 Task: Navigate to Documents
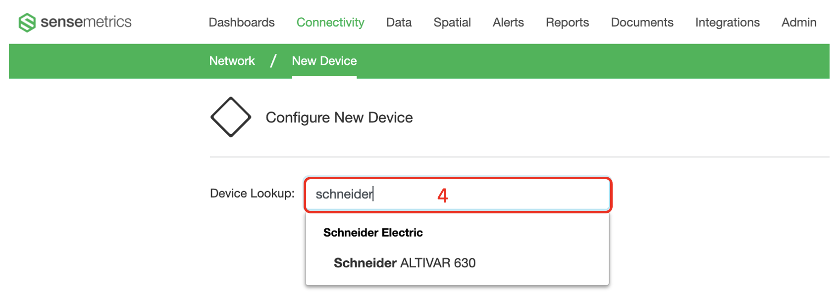point(642,22)
